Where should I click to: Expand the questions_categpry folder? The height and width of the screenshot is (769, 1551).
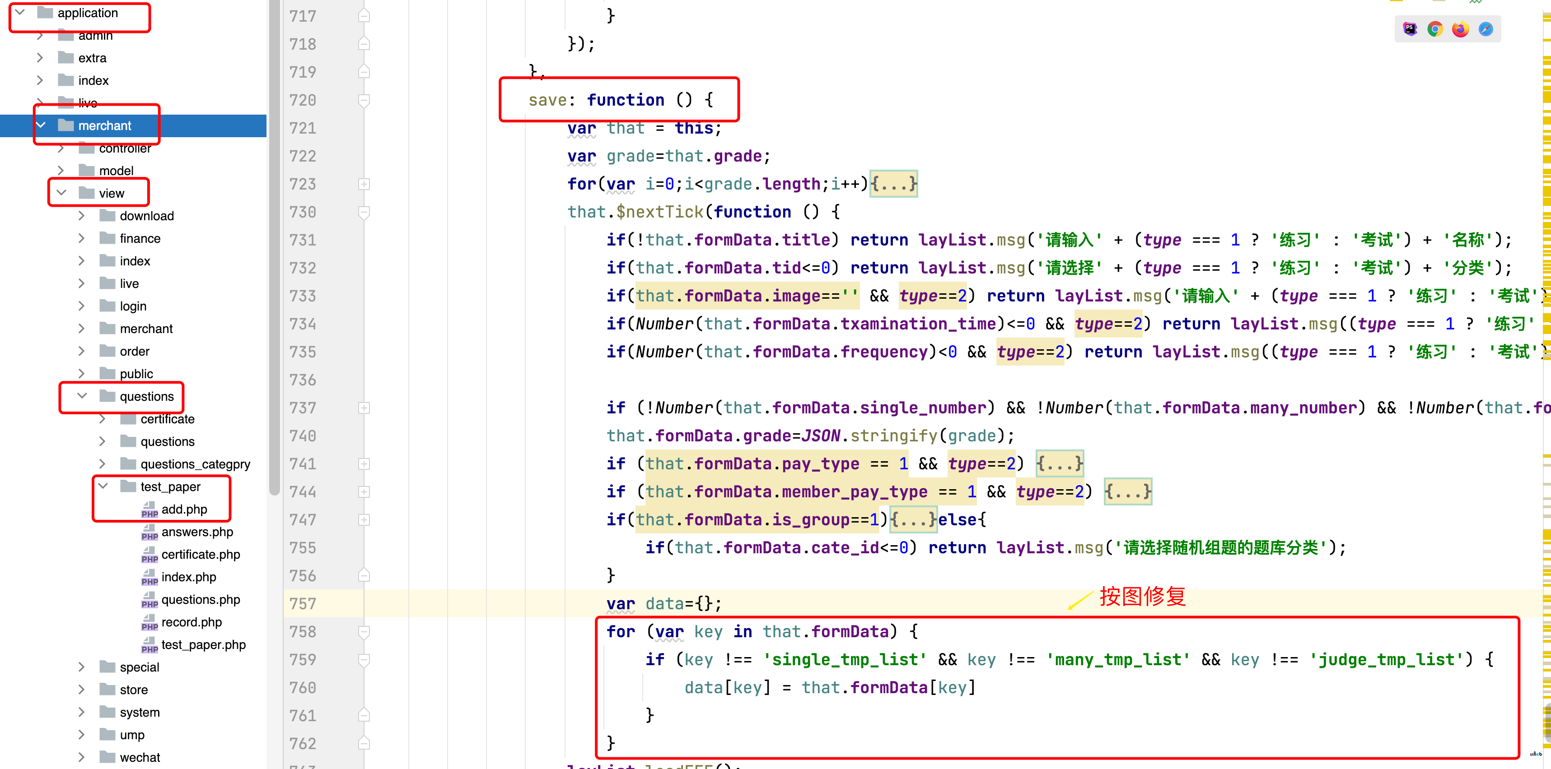tap(103, 464)
